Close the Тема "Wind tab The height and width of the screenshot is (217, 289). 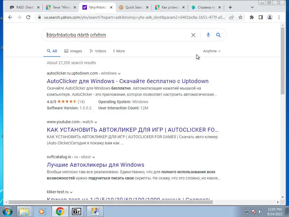75,7
